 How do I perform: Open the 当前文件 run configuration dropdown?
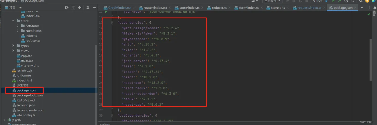click(272, 1)
